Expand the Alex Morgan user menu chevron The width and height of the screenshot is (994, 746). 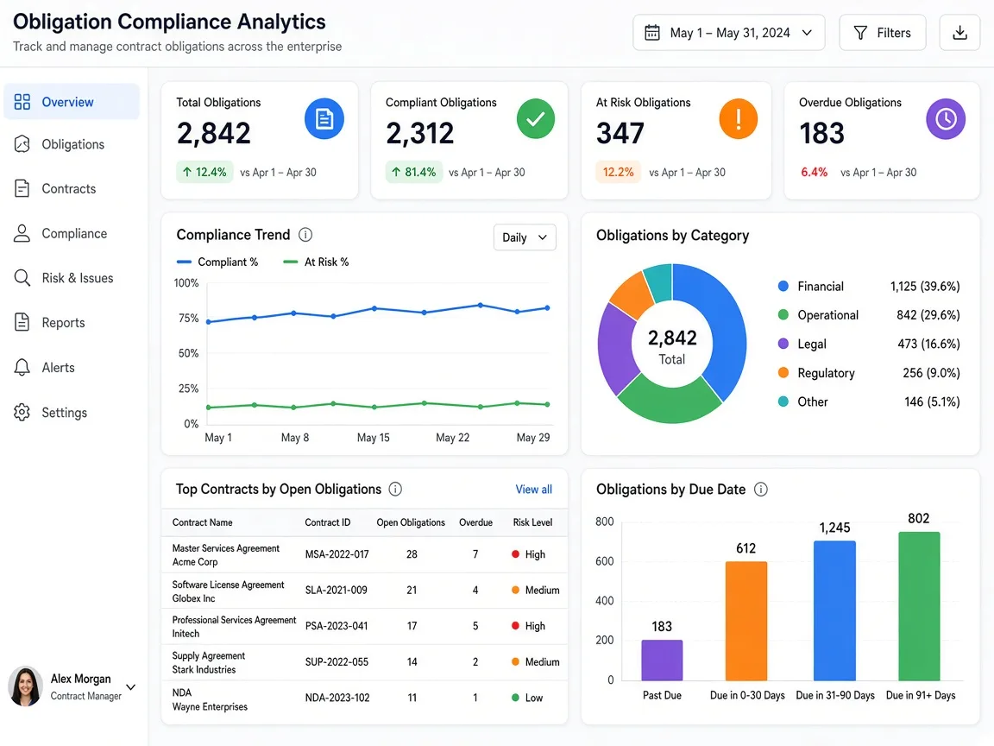coord(130,687)
